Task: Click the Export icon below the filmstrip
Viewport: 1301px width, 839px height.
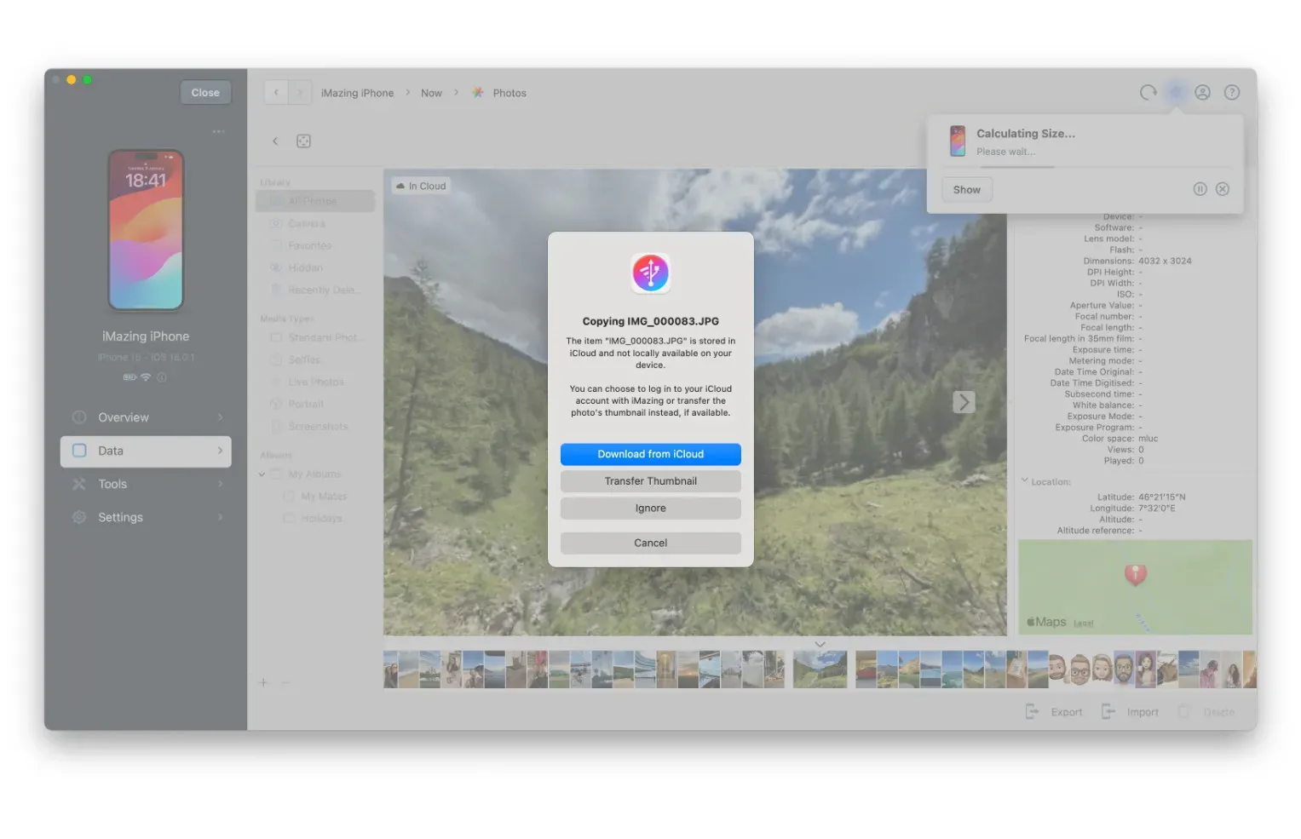Action: 1055,711
